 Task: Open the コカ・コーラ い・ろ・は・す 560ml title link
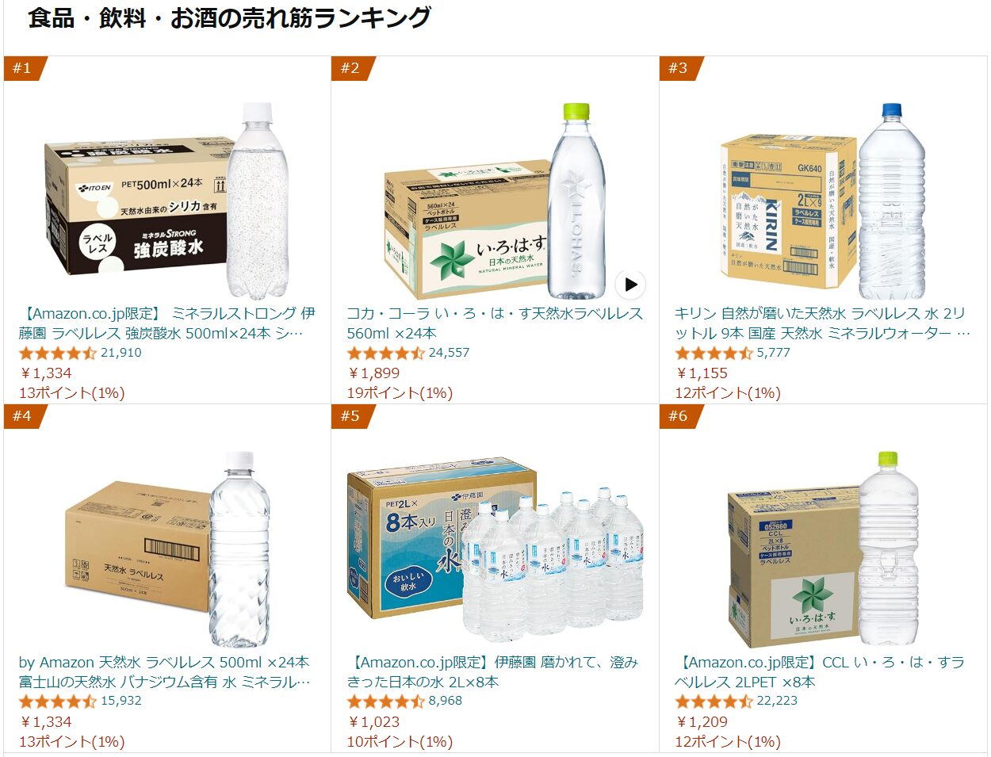pyautogui.click(x=495, y=323)
